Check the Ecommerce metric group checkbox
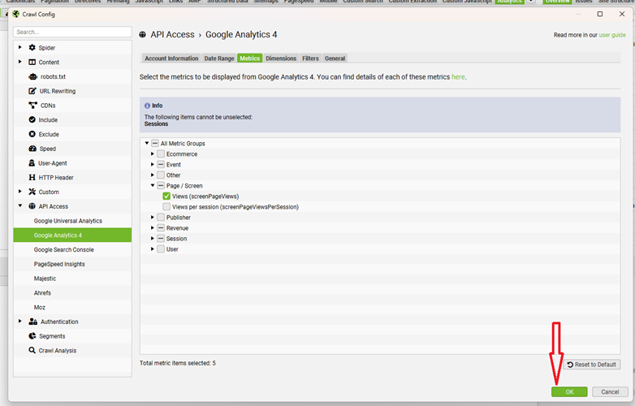This screenshot has height=406, width=635. 161,153
